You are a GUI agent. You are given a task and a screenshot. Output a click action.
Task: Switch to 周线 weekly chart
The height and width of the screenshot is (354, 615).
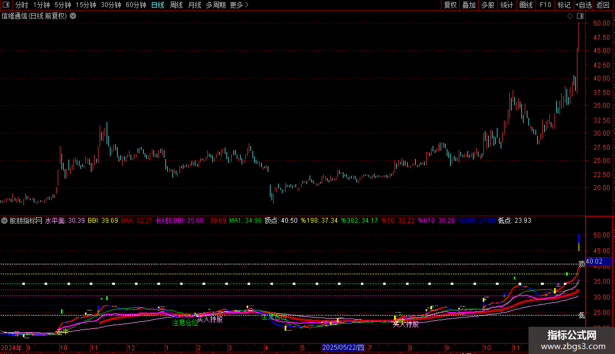(176, 5)
